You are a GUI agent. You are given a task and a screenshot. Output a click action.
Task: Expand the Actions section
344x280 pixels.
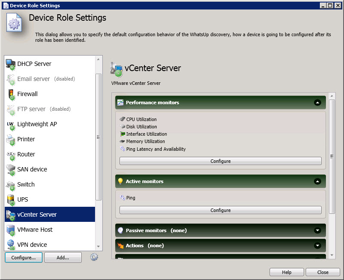(317, 246)
